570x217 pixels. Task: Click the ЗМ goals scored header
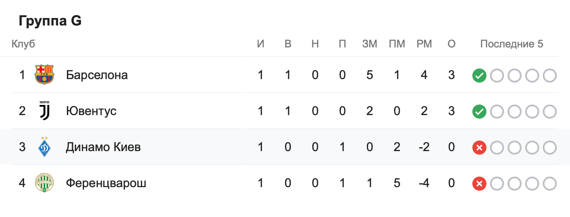(369, 44)
